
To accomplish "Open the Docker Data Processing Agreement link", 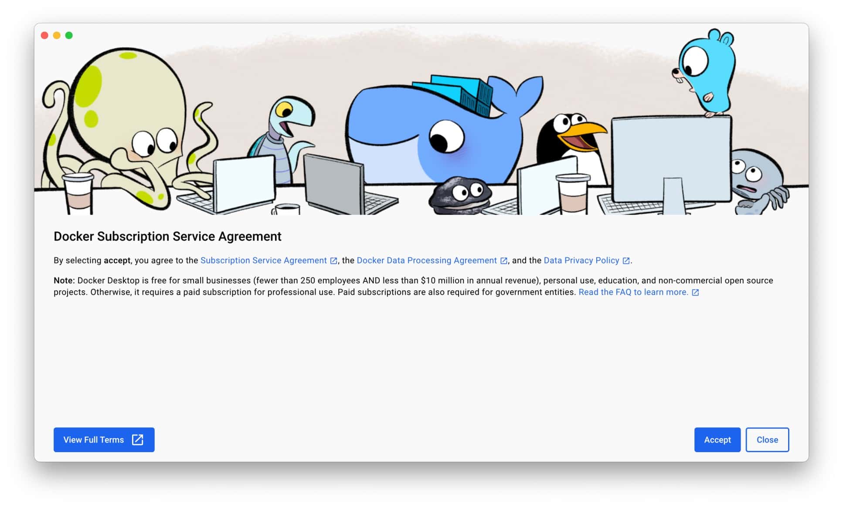I will [x=427, y=260].
